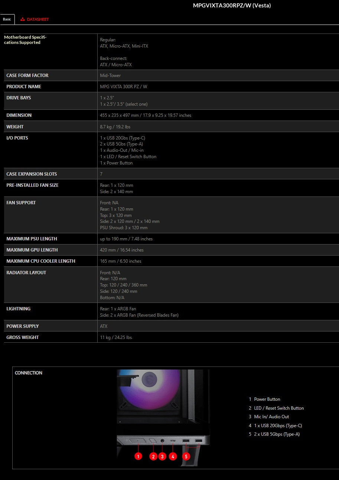Select the I/O PORTS row label
Viewport: 339px width, 480px height.
pos(17,138)
